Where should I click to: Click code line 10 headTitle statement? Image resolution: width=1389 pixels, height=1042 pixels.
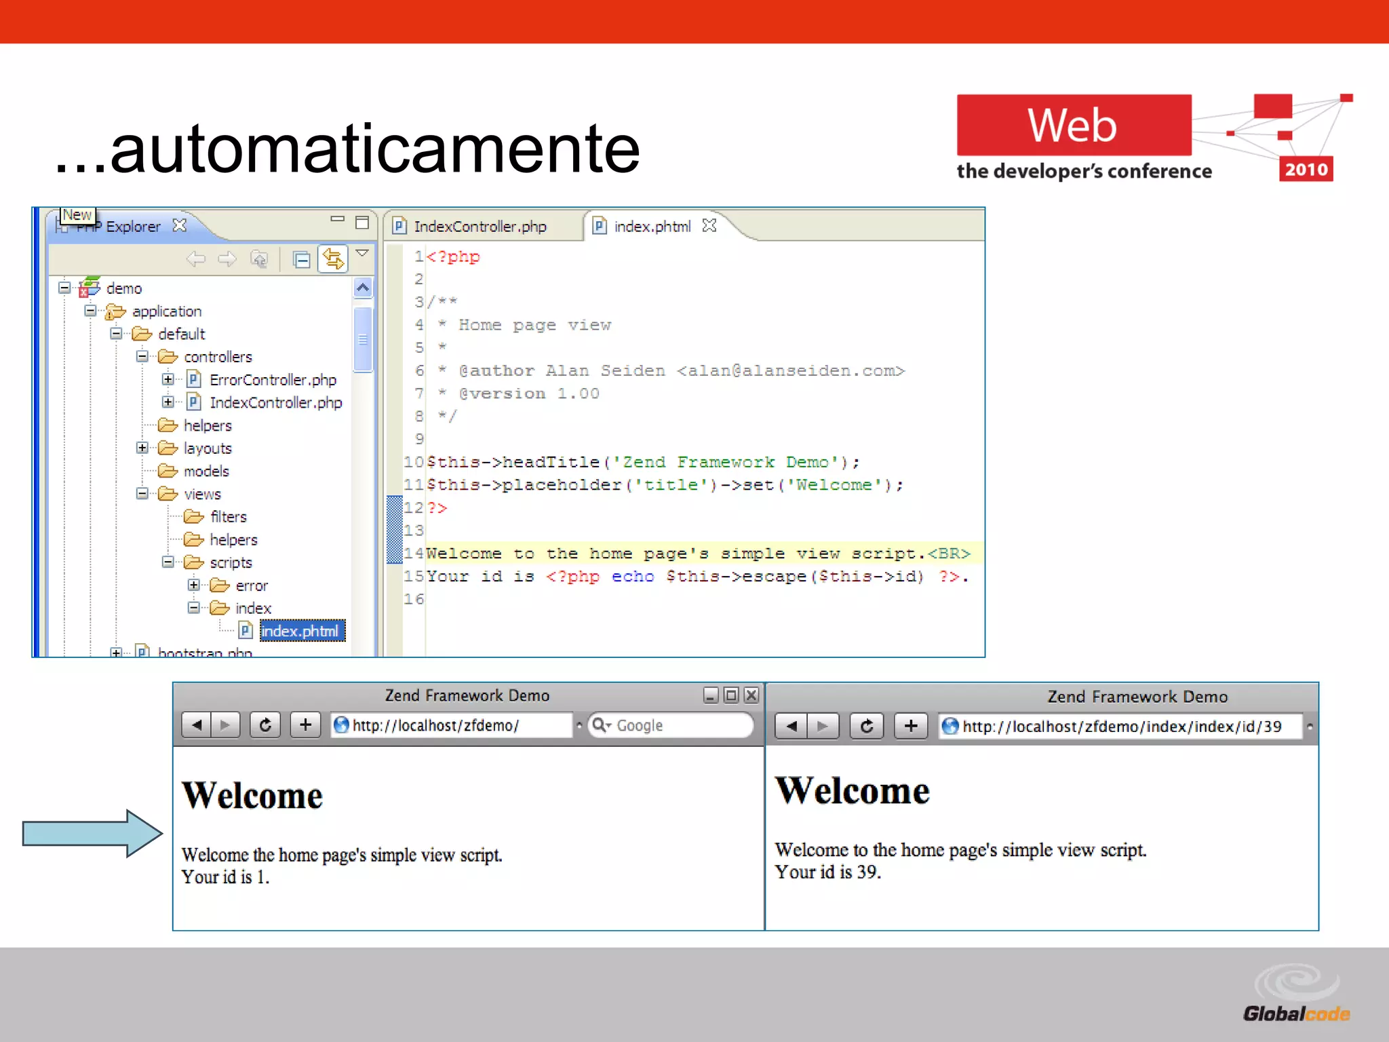pyautogui.click(x=642, y=462)
